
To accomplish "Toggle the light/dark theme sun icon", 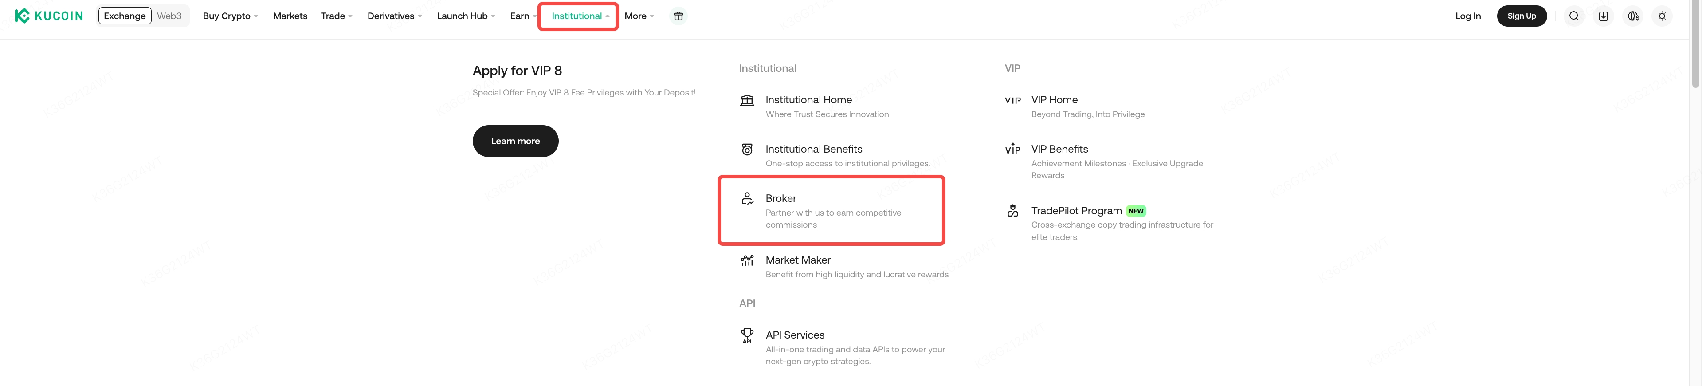I will coord(1662,16).
